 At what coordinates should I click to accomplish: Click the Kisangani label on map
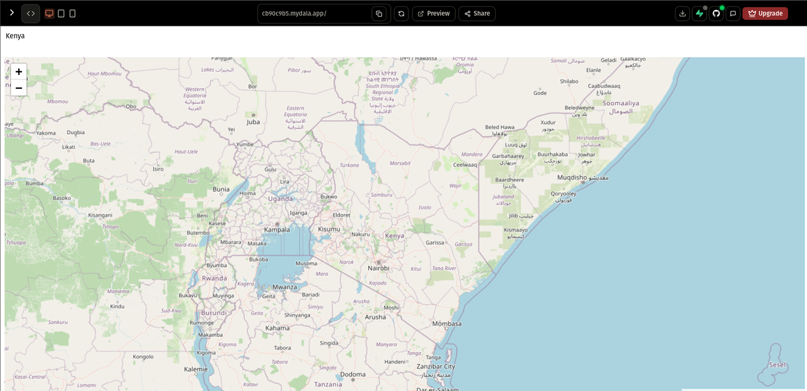(100, 215)
